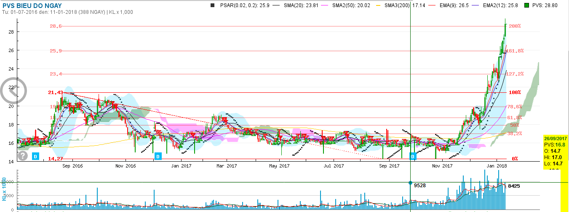Click the Mar 2017 time axis label
Screen dimensions: 569x212
pyautogui.click(x=227, y=166)
